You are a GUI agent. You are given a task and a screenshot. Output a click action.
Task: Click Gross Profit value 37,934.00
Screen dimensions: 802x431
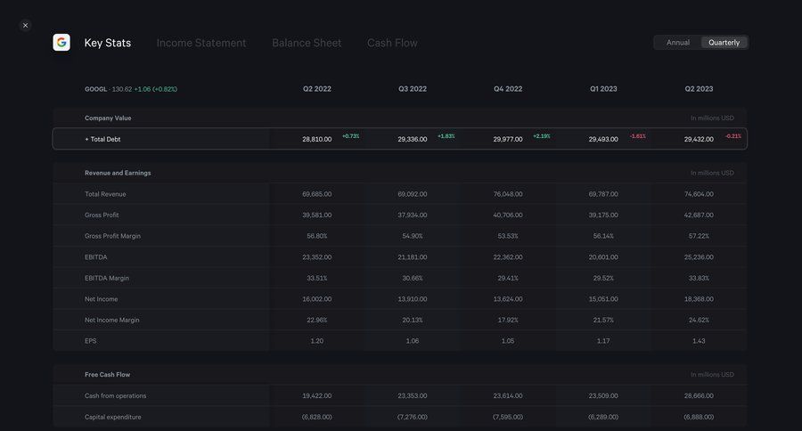click(x=413, y=215)
